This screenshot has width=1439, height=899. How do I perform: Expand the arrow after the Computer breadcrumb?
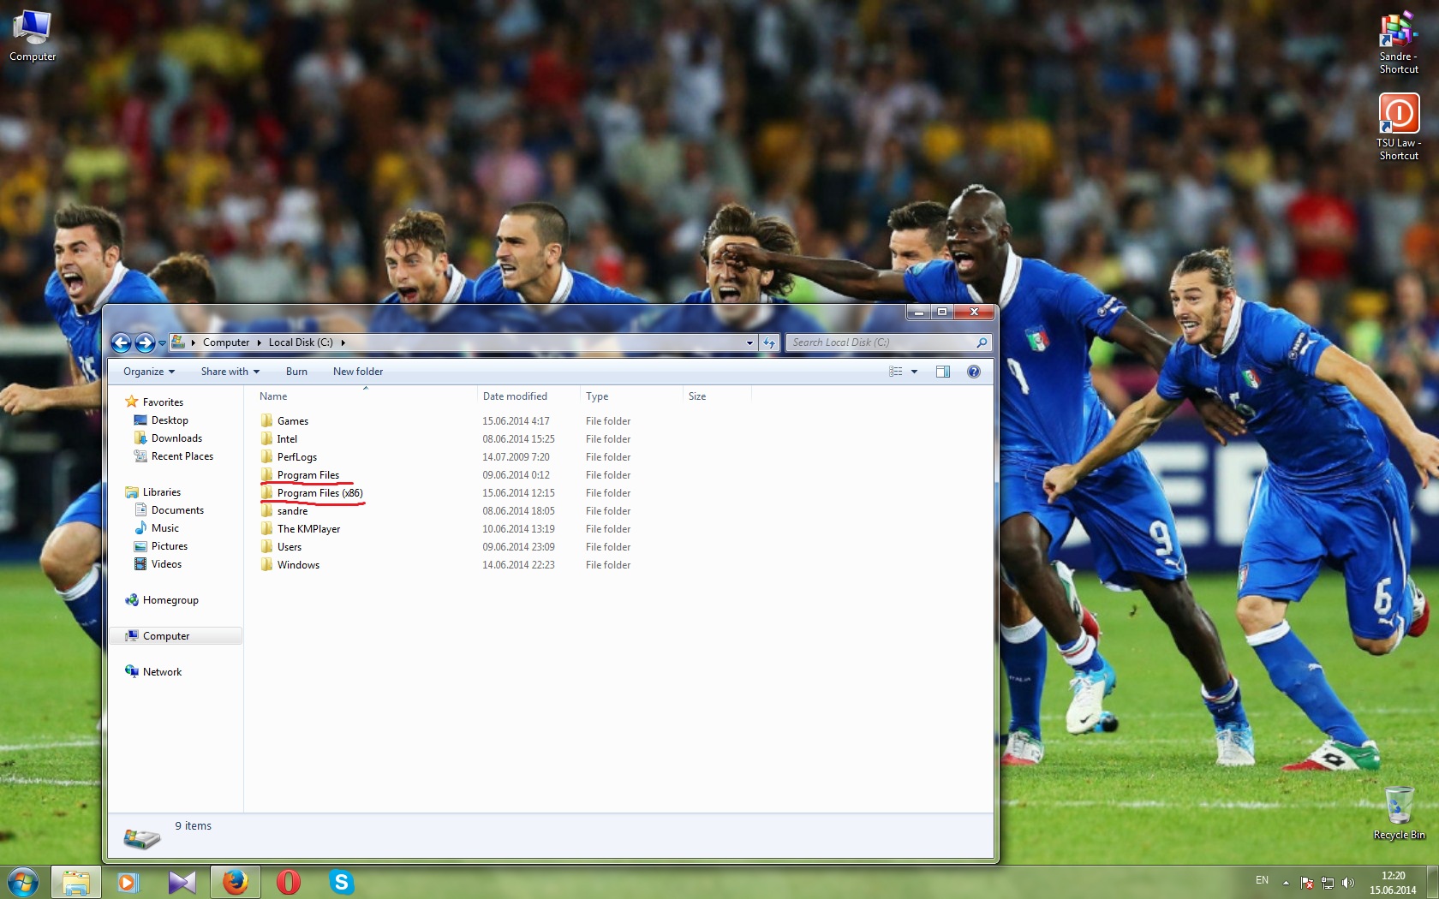click(x=259, y=342)
